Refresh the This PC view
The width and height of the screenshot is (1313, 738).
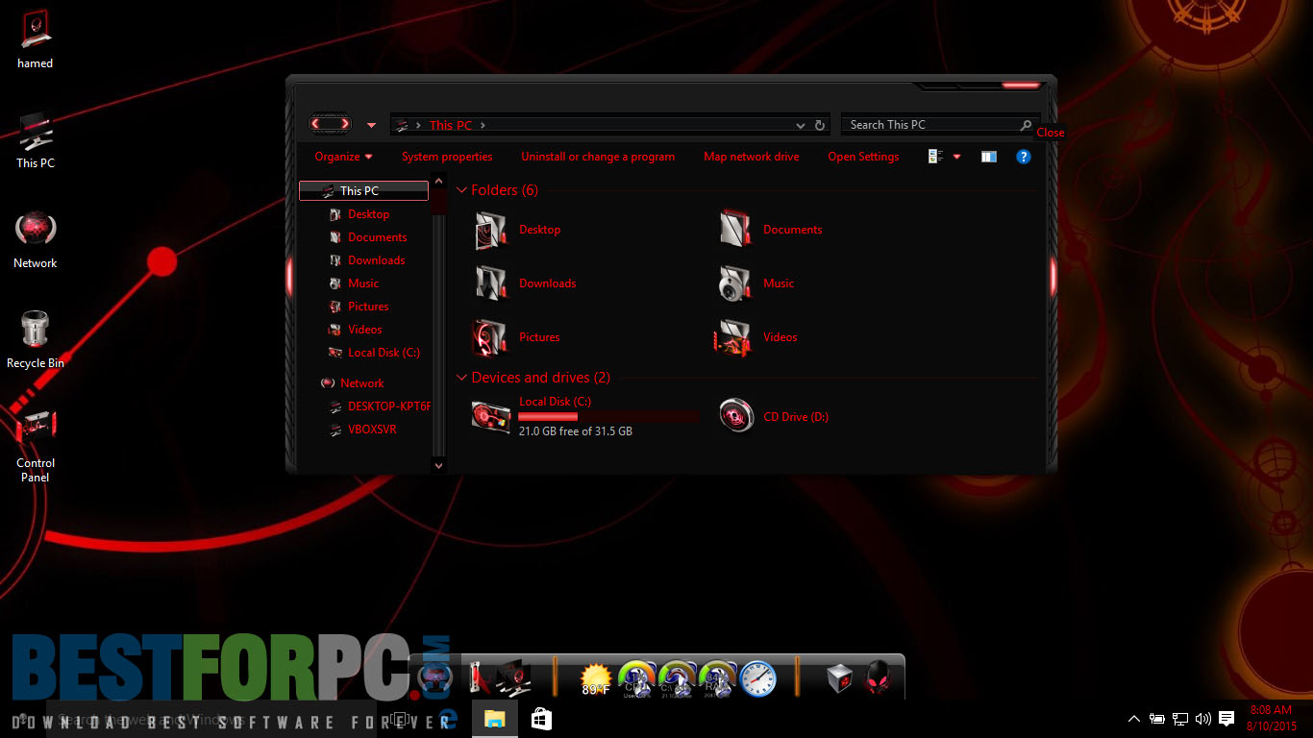(x=820, y=125)
